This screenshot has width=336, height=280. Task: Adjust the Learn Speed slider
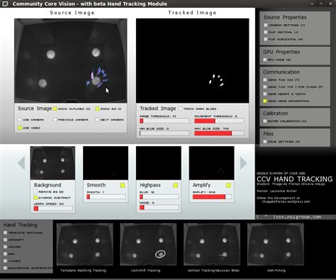[53, 208]
